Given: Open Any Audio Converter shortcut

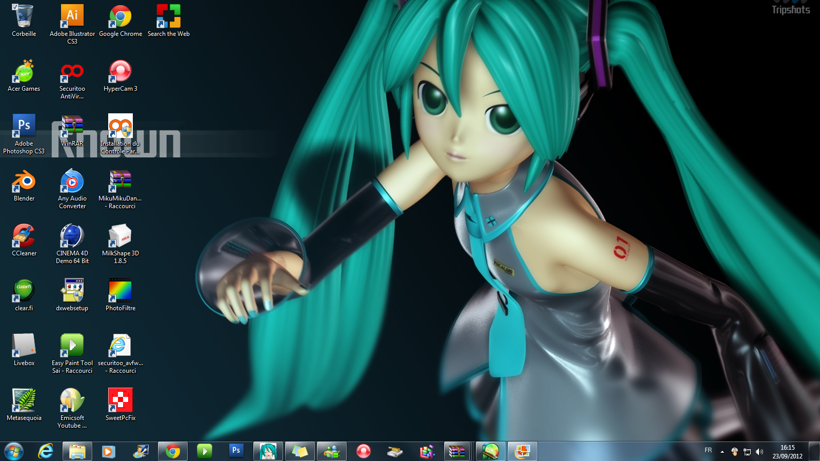Looking at the screenshot, I should tap(72, 189).
